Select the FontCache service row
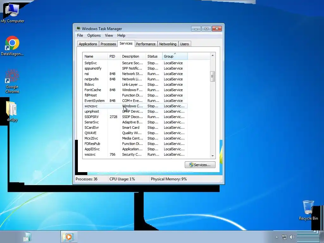Viewport: 324px width, 243px height. 135,90
